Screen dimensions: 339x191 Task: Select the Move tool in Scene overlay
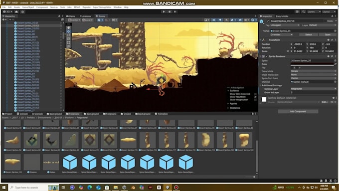click(68, 31)
